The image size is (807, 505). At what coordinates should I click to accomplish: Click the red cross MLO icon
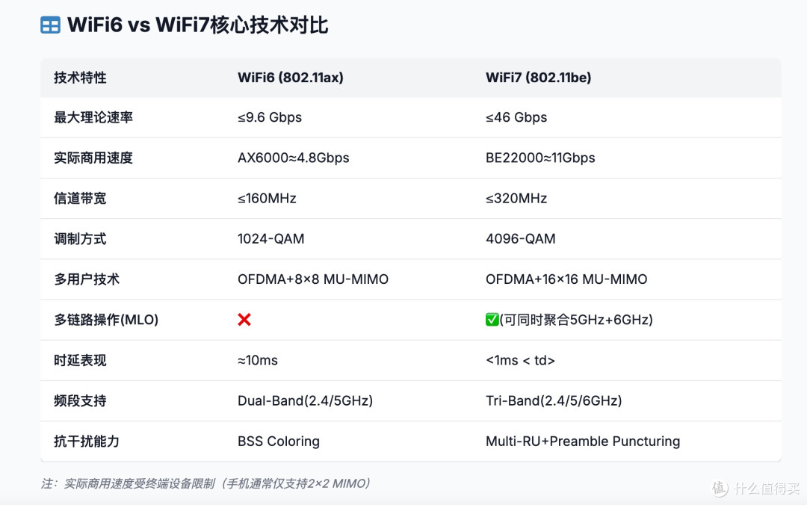(244, 320)
